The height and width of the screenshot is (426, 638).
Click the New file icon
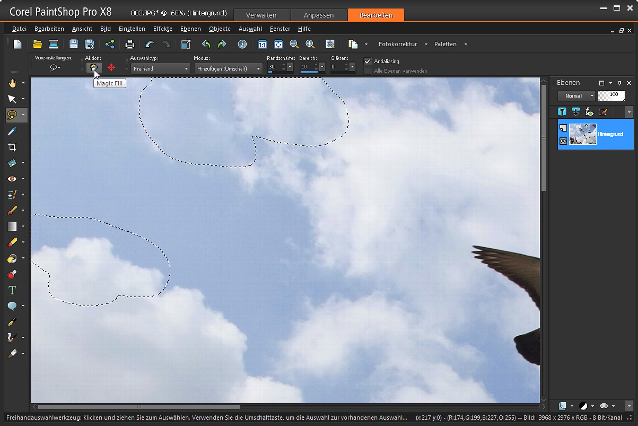click(18, 44)
